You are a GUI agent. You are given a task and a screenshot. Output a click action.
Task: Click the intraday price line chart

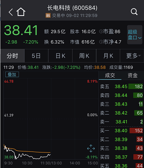[x=51, y=119]
